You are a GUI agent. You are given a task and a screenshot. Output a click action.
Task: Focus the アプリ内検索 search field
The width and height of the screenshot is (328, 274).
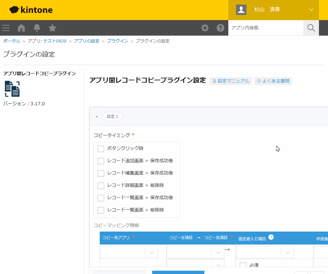[x=266, y=28]
